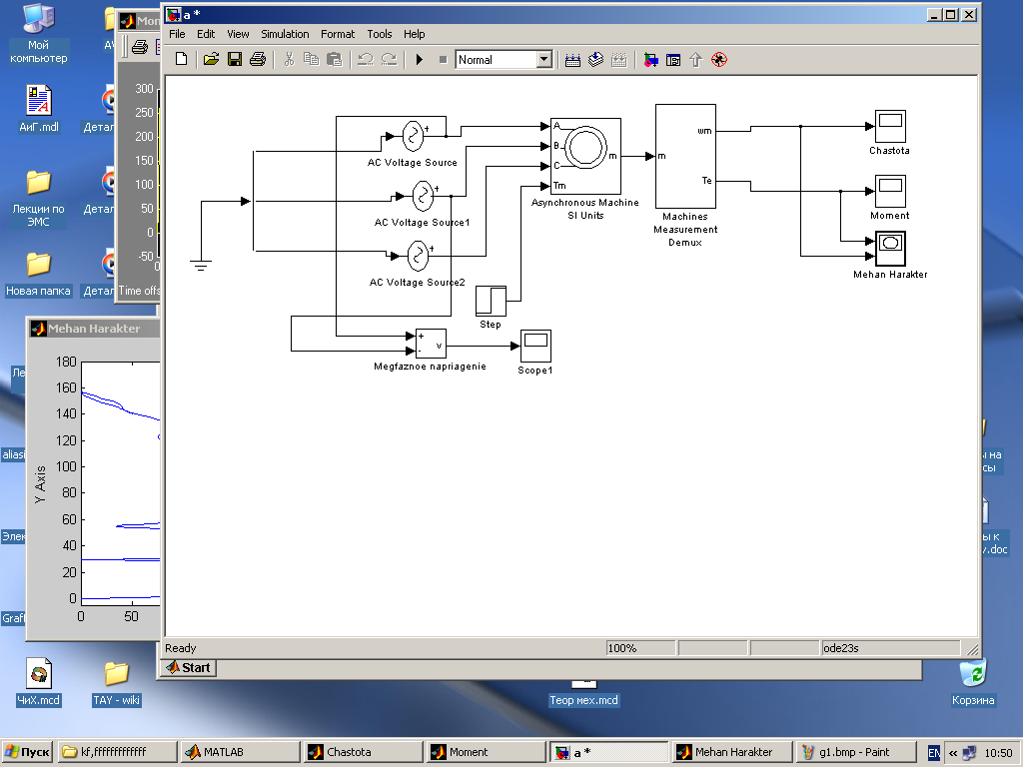This screenshot has width=1023, height=767.
Task: Redo the last undone edit
Action: pos(389,59)
